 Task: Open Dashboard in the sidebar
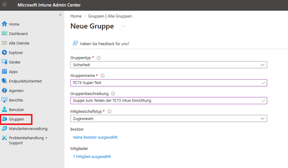point(18,34)
